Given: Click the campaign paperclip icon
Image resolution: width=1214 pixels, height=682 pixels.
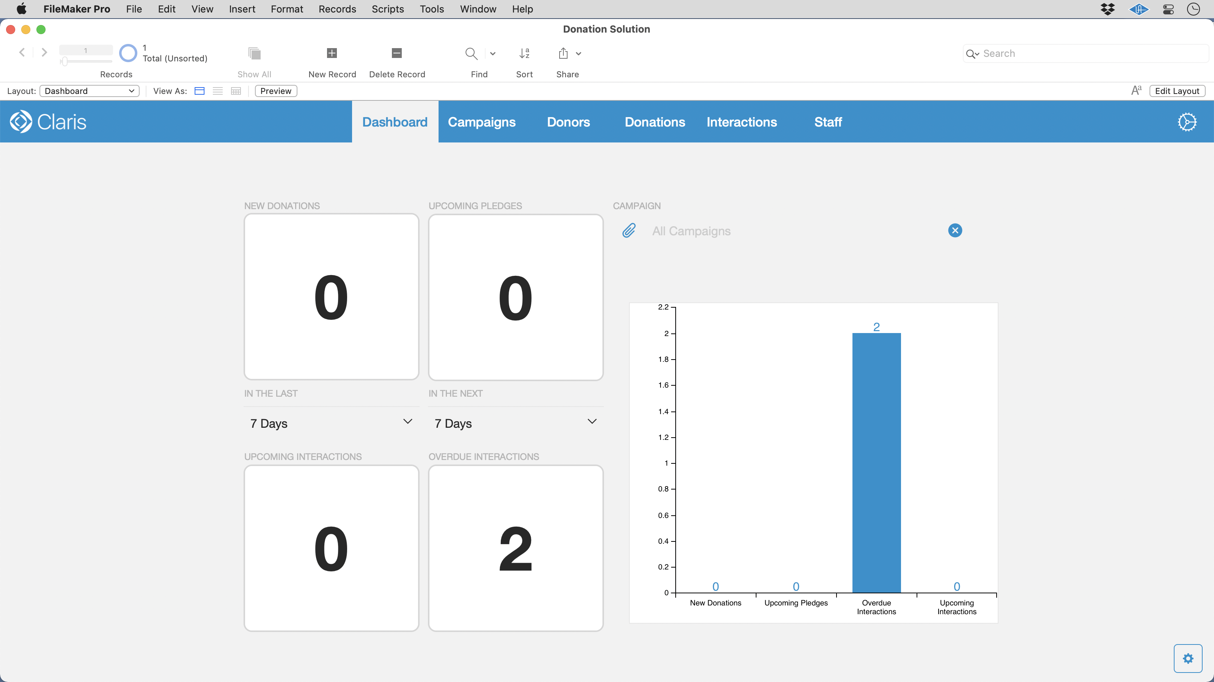Looking at the screenshot, I should click(629, 231).
